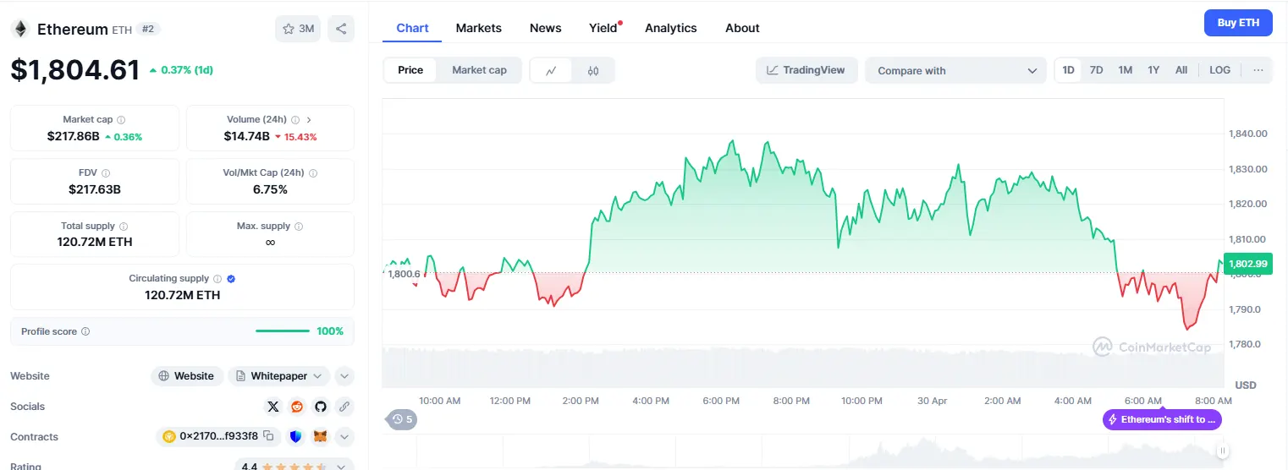Switch to line chart view icon
Screen dimensions: 1288x470
(551, 71)
